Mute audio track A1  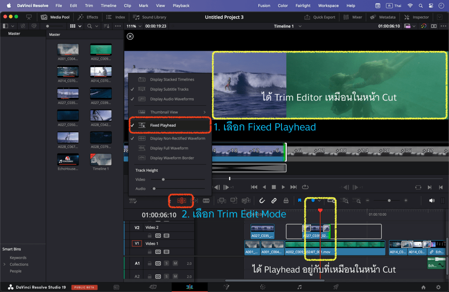pyautogui.click(x=175, y=264)
